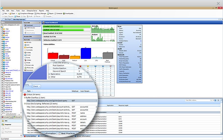Open the Rescan dropdown arrow
Screen dimensions: 223x140
pyautogui.click(x=42, y=16)
